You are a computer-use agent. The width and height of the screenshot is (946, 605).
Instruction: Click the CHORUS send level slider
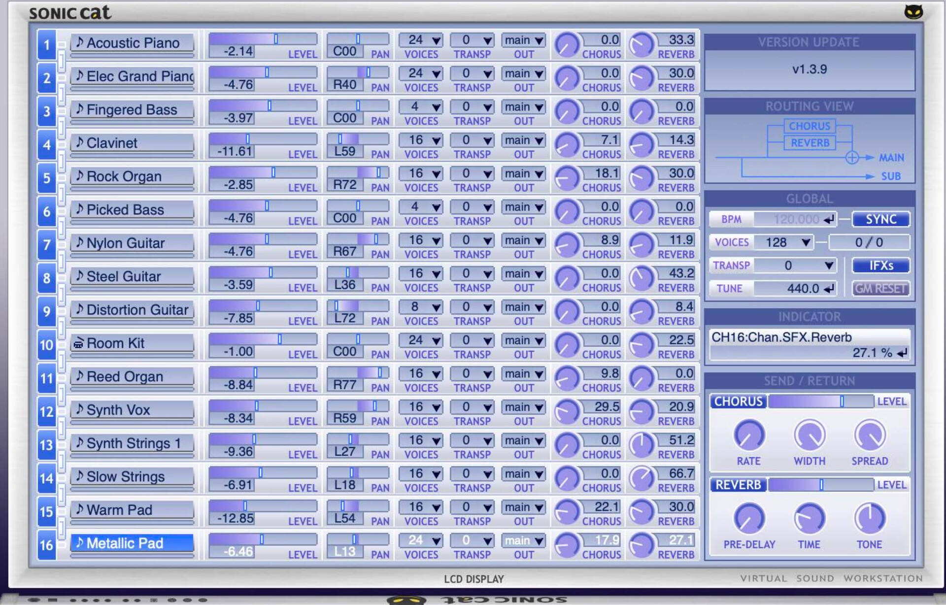(821, 402)
